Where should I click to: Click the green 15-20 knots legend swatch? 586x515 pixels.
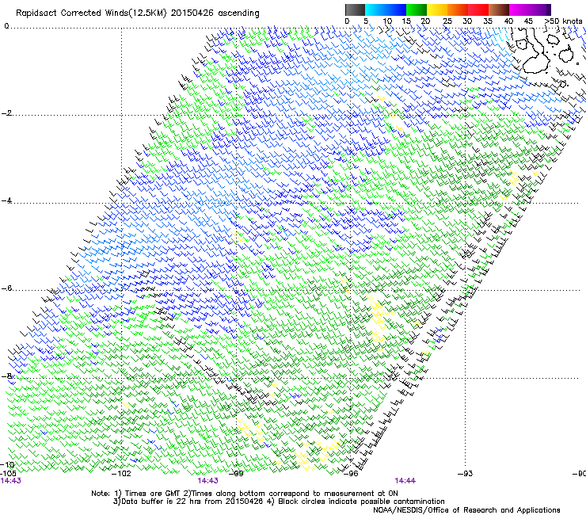point(417,10)
